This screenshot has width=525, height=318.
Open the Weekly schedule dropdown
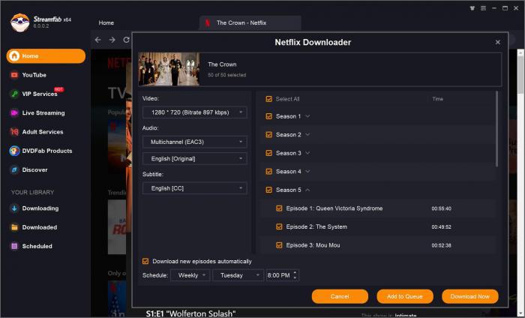click(x=190, y=275)
